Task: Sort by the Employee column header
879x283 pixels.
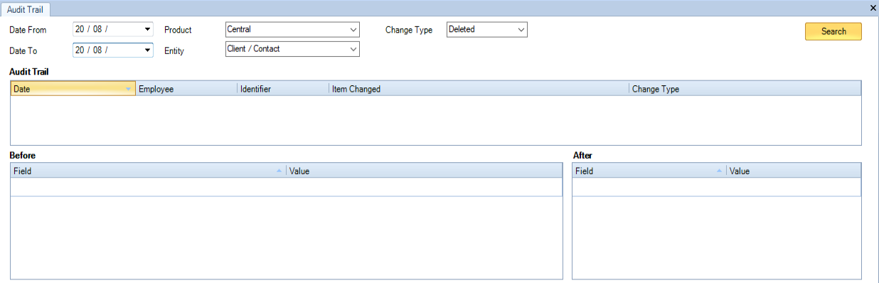Action: coord(186,89)
